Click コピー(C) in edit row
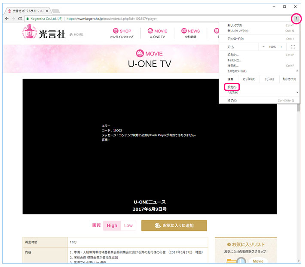Viewport: 305px width, 267px height. pyautogui.click(x=269, y=79)
